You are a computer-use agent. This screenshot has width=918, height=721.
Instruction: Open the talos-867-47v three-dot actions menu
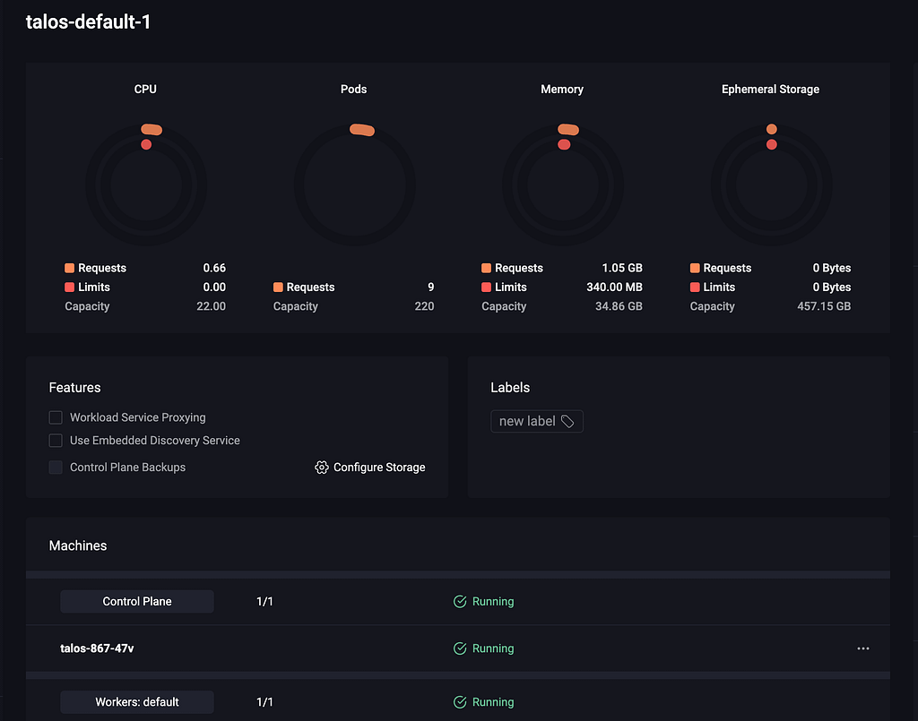click(x=862, y=648)
